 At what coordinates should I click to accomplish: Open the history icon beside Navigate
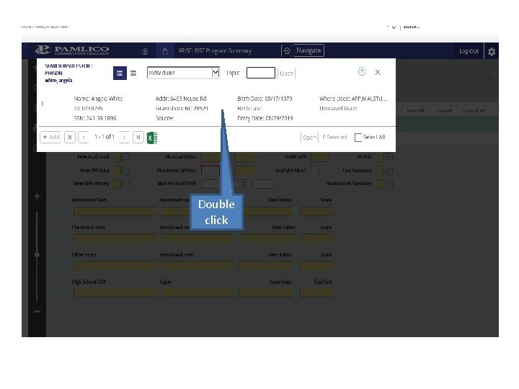coord(287,50)
